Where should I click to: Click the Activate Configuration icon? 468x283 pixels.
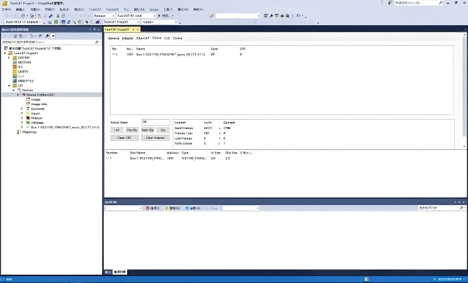click(x=50, y=22)
